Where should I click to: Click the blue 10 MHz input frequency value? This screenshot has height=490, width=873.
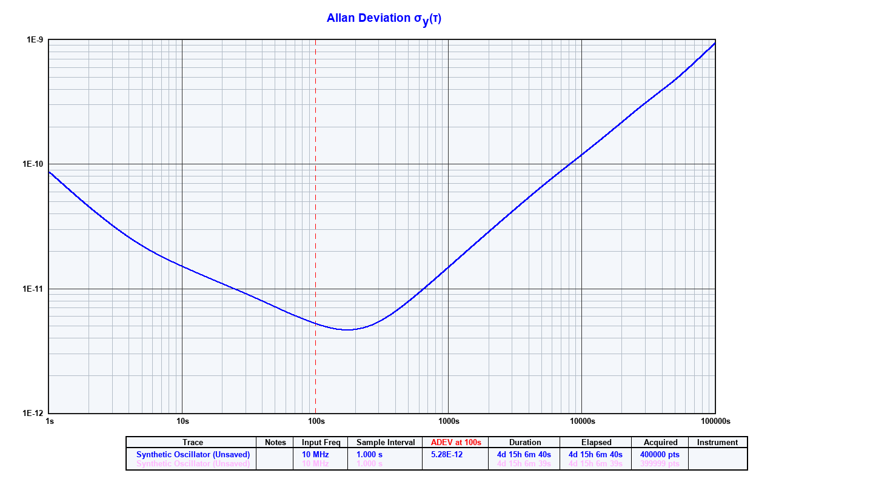tap(315, 454)
